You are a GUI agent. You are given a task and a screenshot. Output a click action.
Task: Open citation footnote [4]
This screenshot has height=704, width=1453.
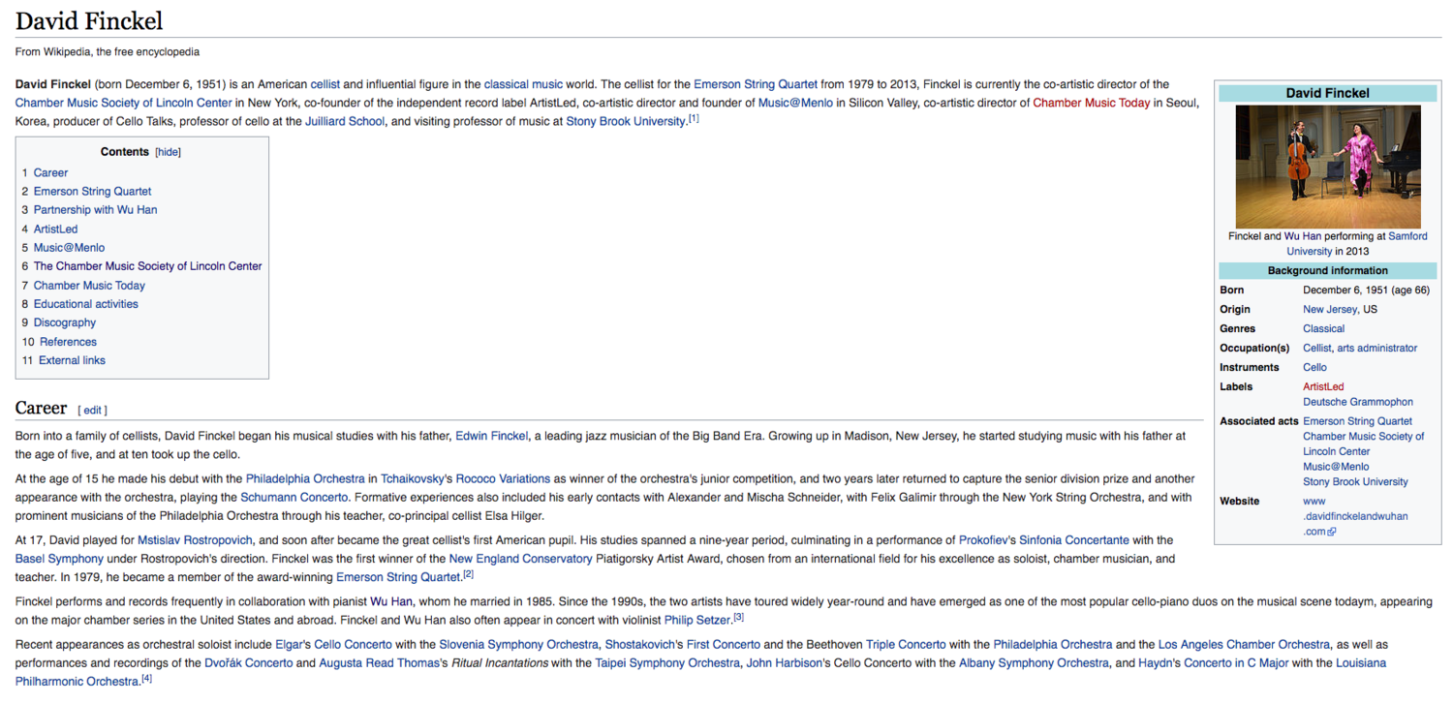[146, 679]
